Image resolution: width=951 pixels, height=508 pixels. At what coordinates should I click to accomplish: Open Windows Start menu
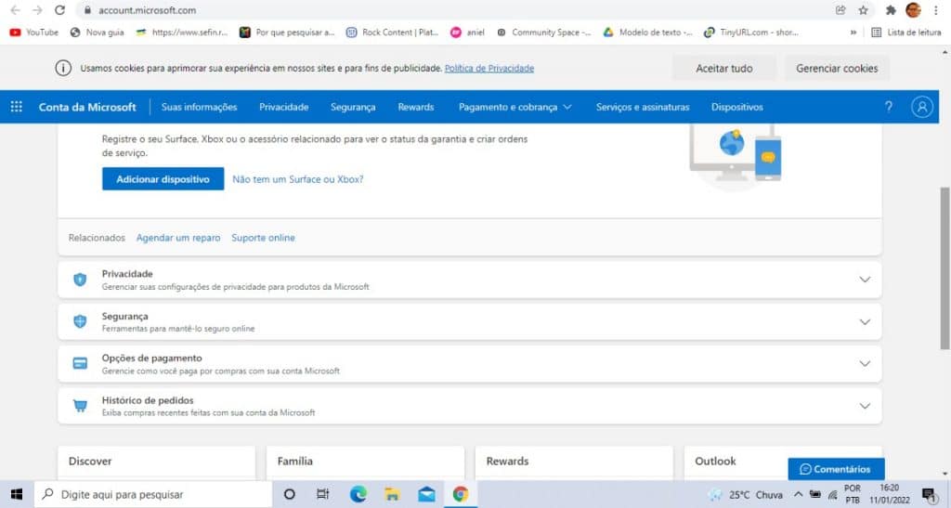(x=17, y=494)
